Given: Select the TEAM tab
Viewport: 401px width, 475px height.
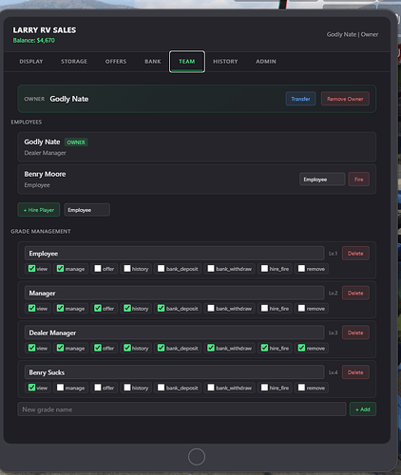Looking at the screenshot, I should tap(187, 62).
